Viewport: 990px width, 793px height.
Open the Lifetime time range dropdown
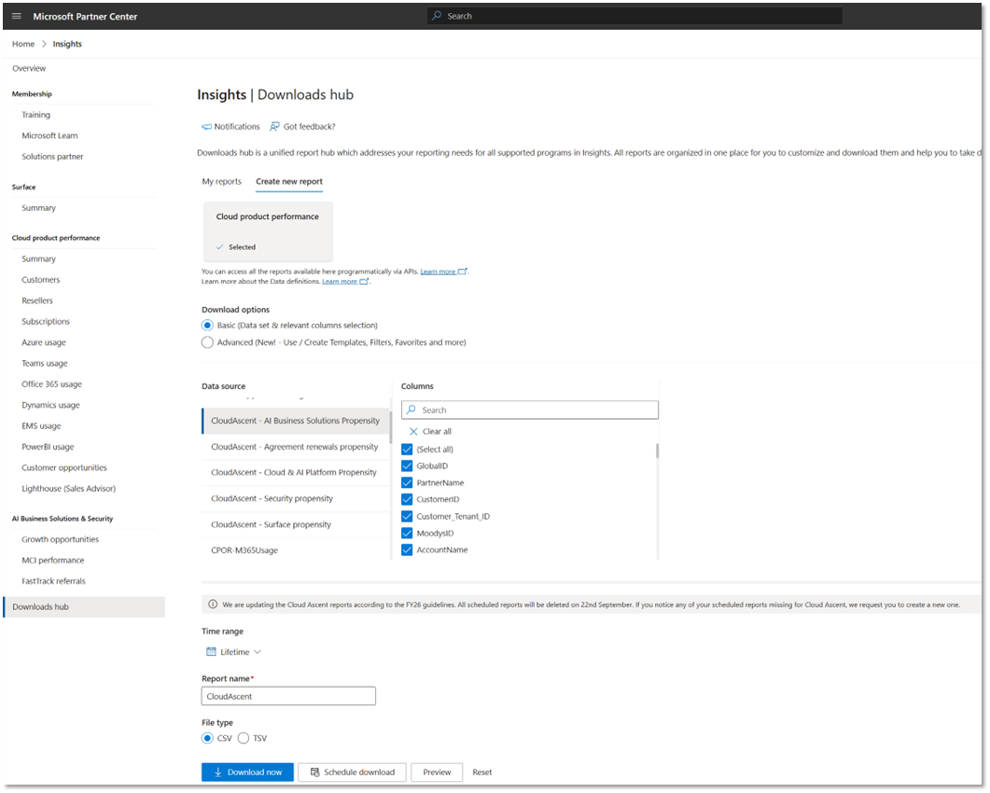(233, 651)
